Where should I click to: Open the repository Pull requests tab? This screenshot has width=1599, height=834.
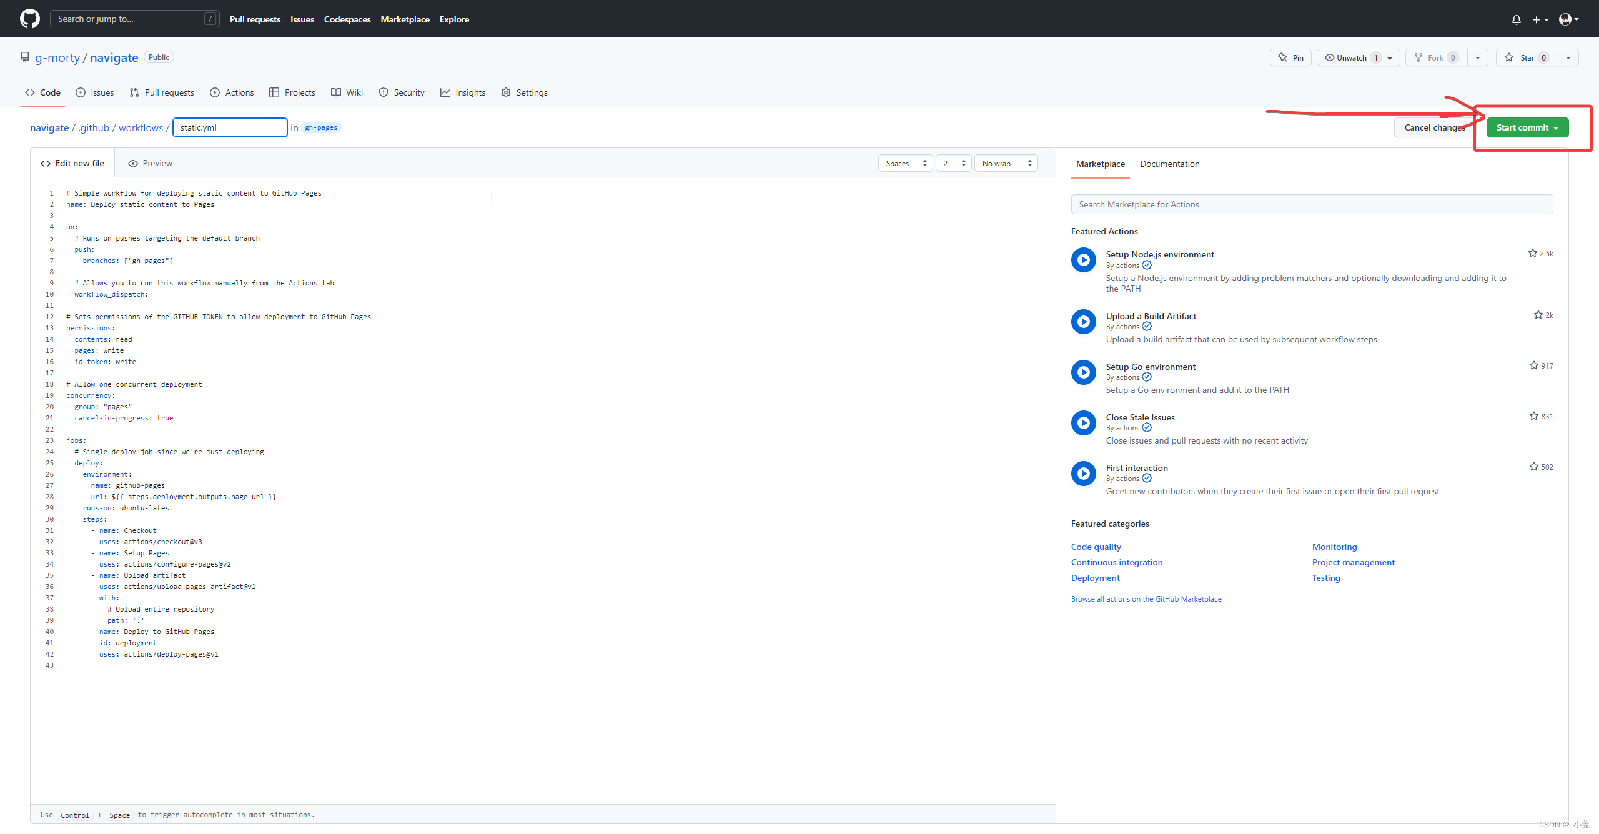[x=162, y=92]
